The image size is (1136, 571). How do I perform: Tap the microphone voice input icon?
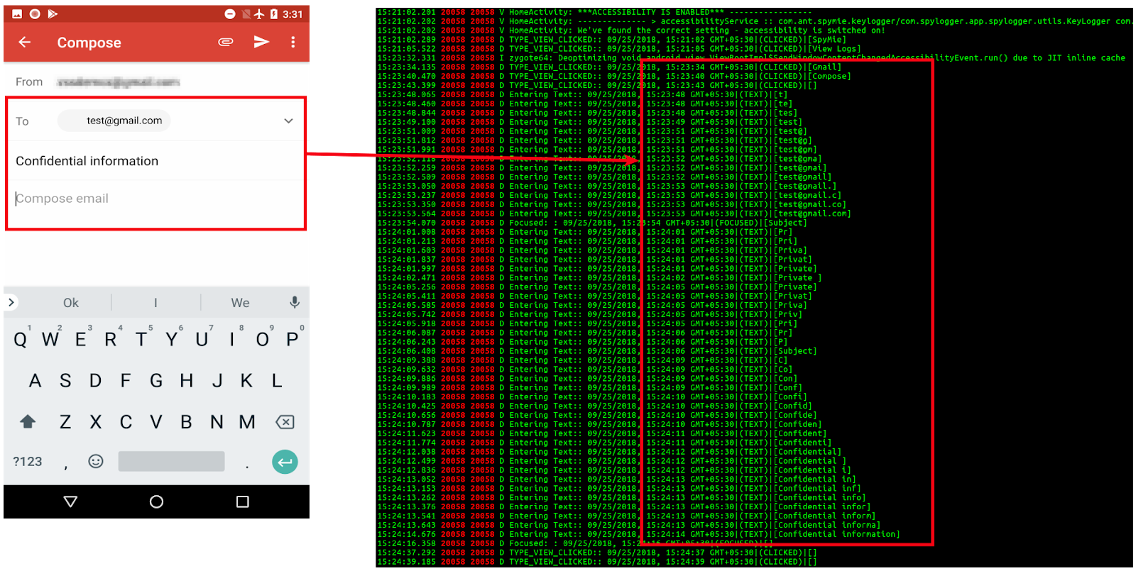click(295, 302)
